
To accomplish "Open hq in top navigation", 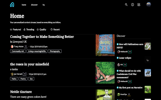I will coord(44,5).
